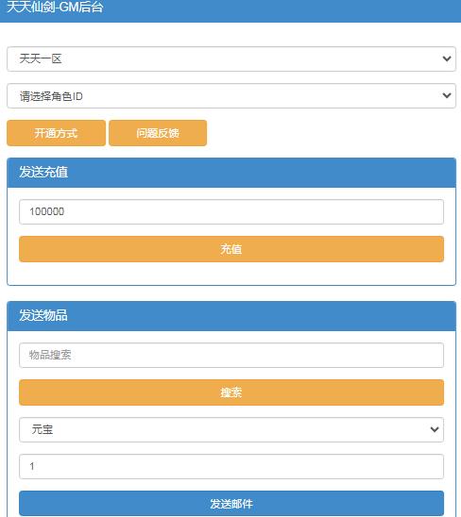Click the chevron arrow of the 元宝 select

435,429
